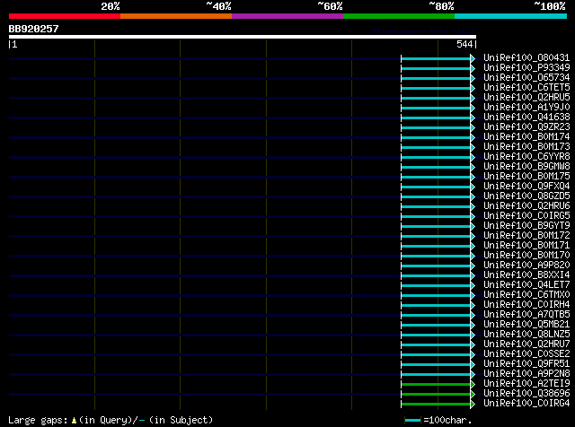Pick the UniRef100_Q9FR51 entry text
Viewport: 575px width, 427px height.
tap(526, 364)
